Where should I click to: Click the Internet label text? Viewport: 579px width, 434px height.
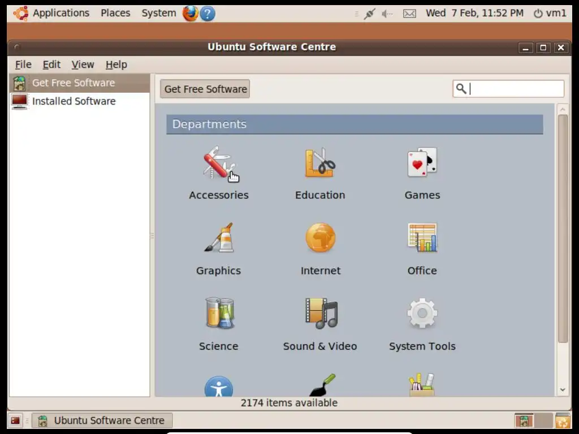pyautogui.click(x=320, y=271)
